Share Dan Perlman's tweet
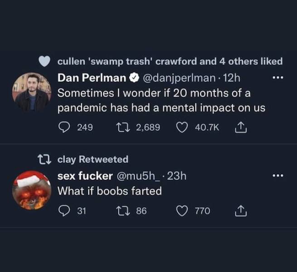Screen dimensions: 297x272 coord(241,127)
